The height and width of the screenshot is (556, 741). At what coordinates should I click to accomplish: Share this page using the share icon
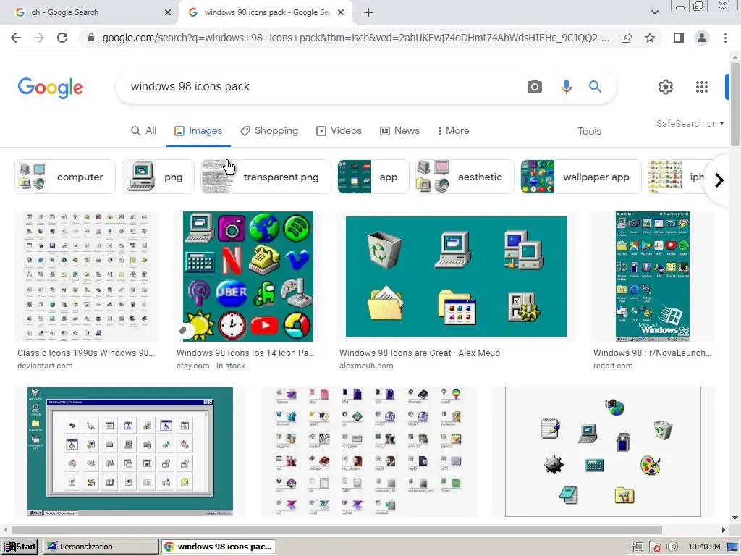click(x=627, y=38)
